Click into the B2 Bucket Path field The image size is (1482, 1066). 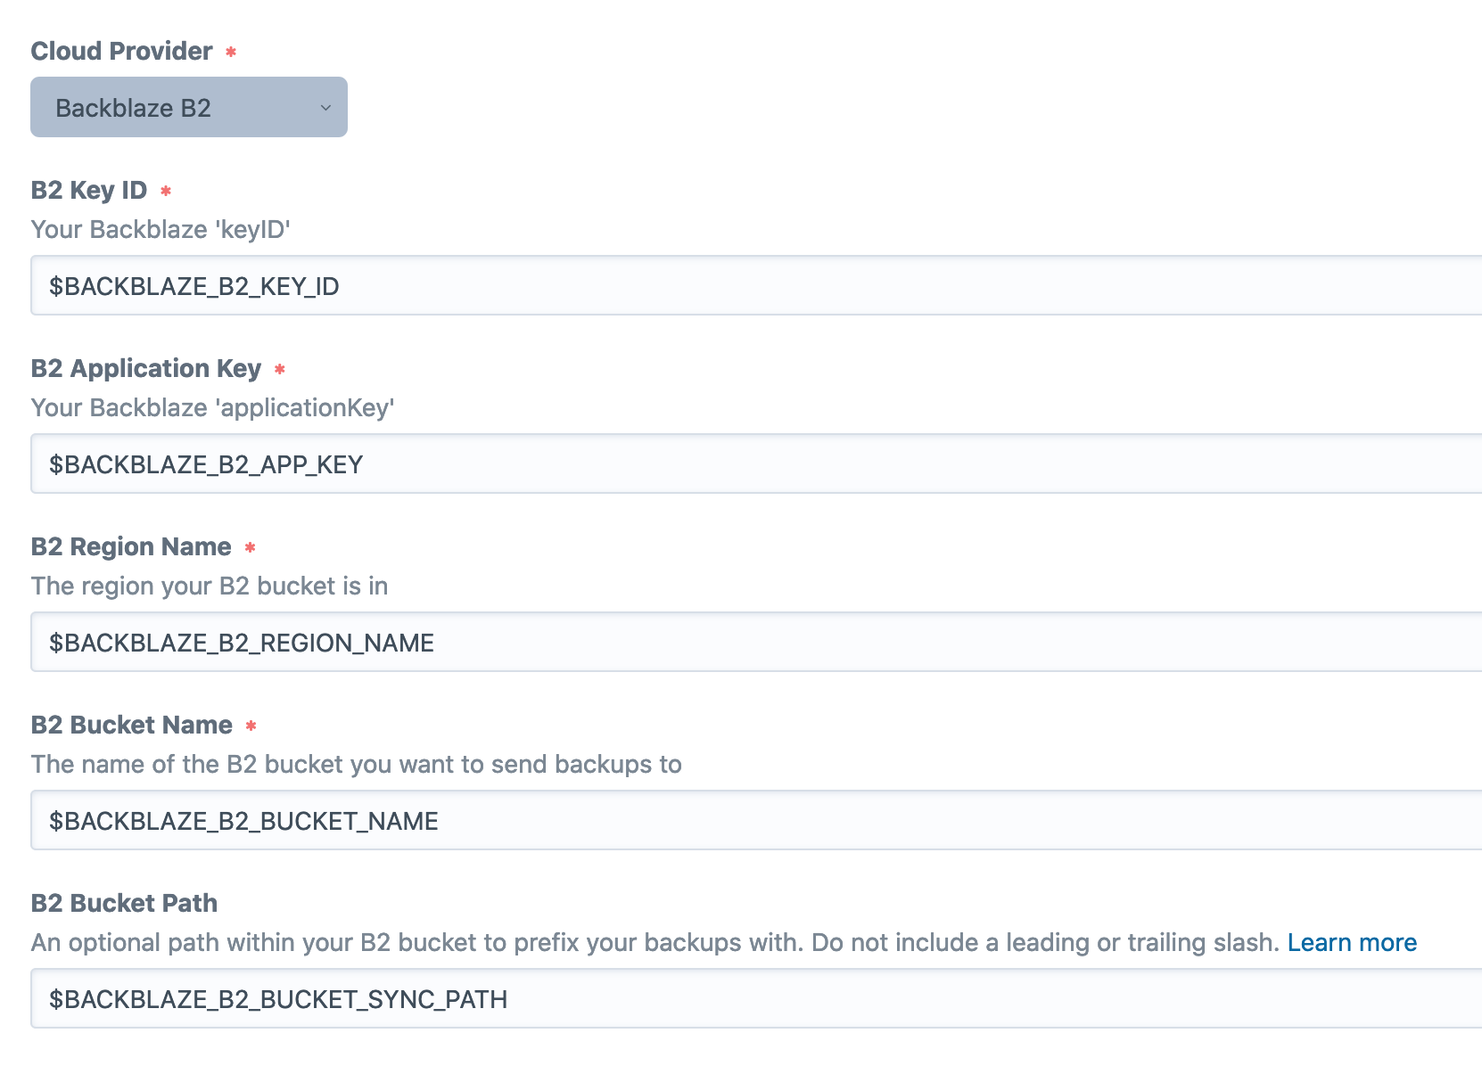(756, 998)
